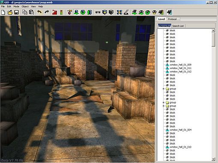Screen dimensions: 218x163
Task: Click the cube with plus add icon
Action: pyautogui.click(x=105, y=12)
